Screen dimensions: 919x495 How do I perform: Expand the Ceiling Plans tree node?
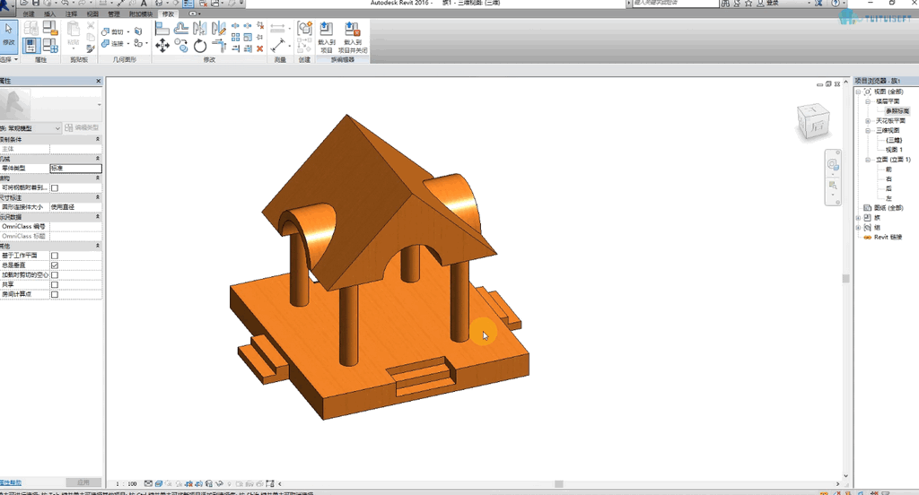[868, 121]
